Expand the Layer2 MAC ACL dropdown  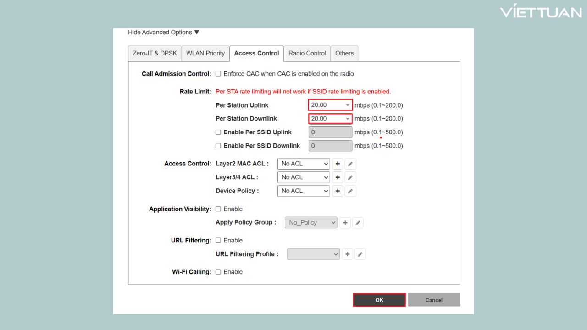point(304,164)
